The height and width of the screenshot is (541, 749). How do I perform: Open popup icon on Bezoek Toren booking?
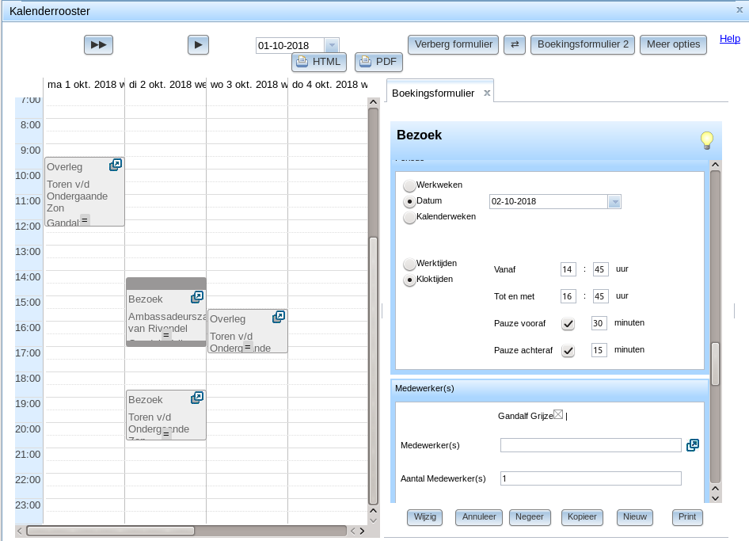coord(197,398)
